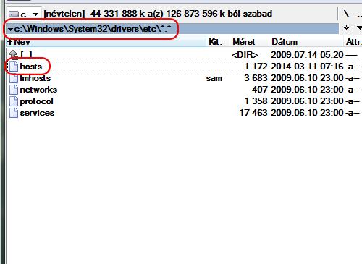Open the favorites asterisk button
This screenshot has height=264, width=362.
point(346,28)
